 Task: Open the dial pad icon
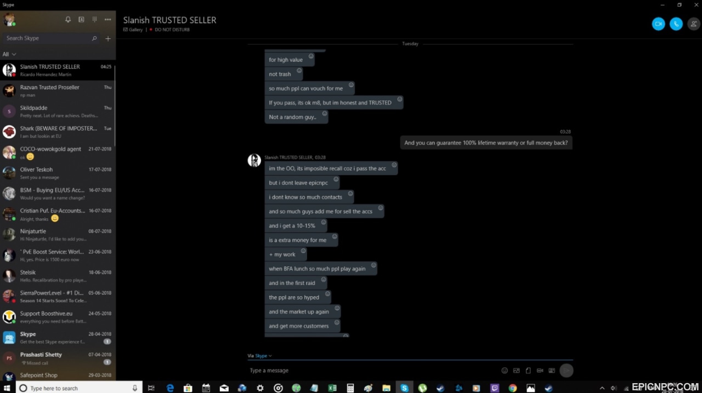pyautogui.click(x=94, y=19)
